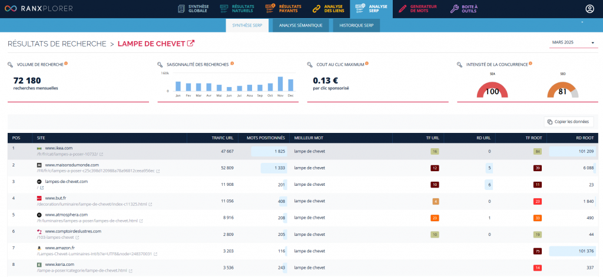The width and height of the screenshot is (603, 277).
Task: Select the Synthèse SERP tab
Action: tap(247, 25)
